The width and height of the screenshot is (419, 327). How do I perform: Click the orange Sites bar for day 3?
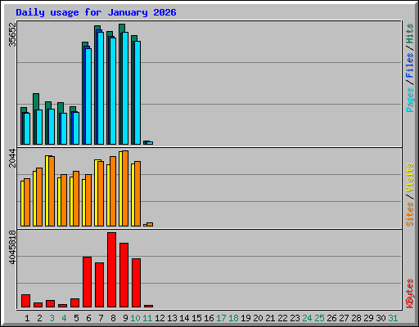click(52, 191)
